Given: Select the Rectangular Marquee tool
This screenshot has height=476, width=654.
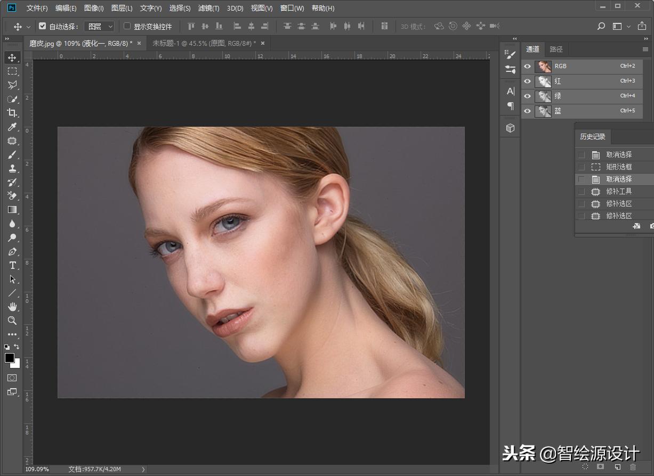Looking at the screenshot, I should click(12, 71).
